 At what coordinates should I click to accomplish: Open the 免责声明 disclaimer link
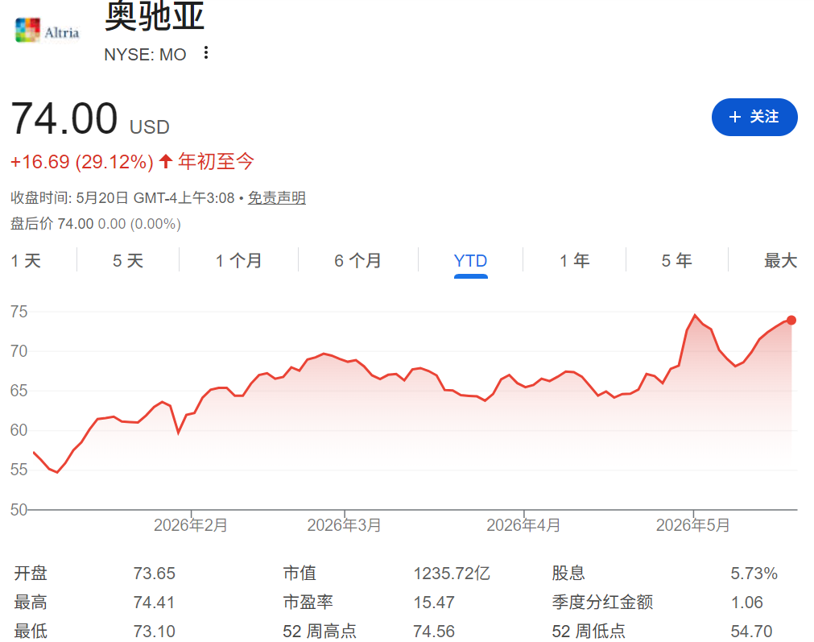[277, 198]
